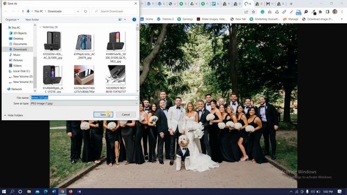Open the LinkedIn Home bookmark
Screen dimensions: 347x195
(147, 19)
